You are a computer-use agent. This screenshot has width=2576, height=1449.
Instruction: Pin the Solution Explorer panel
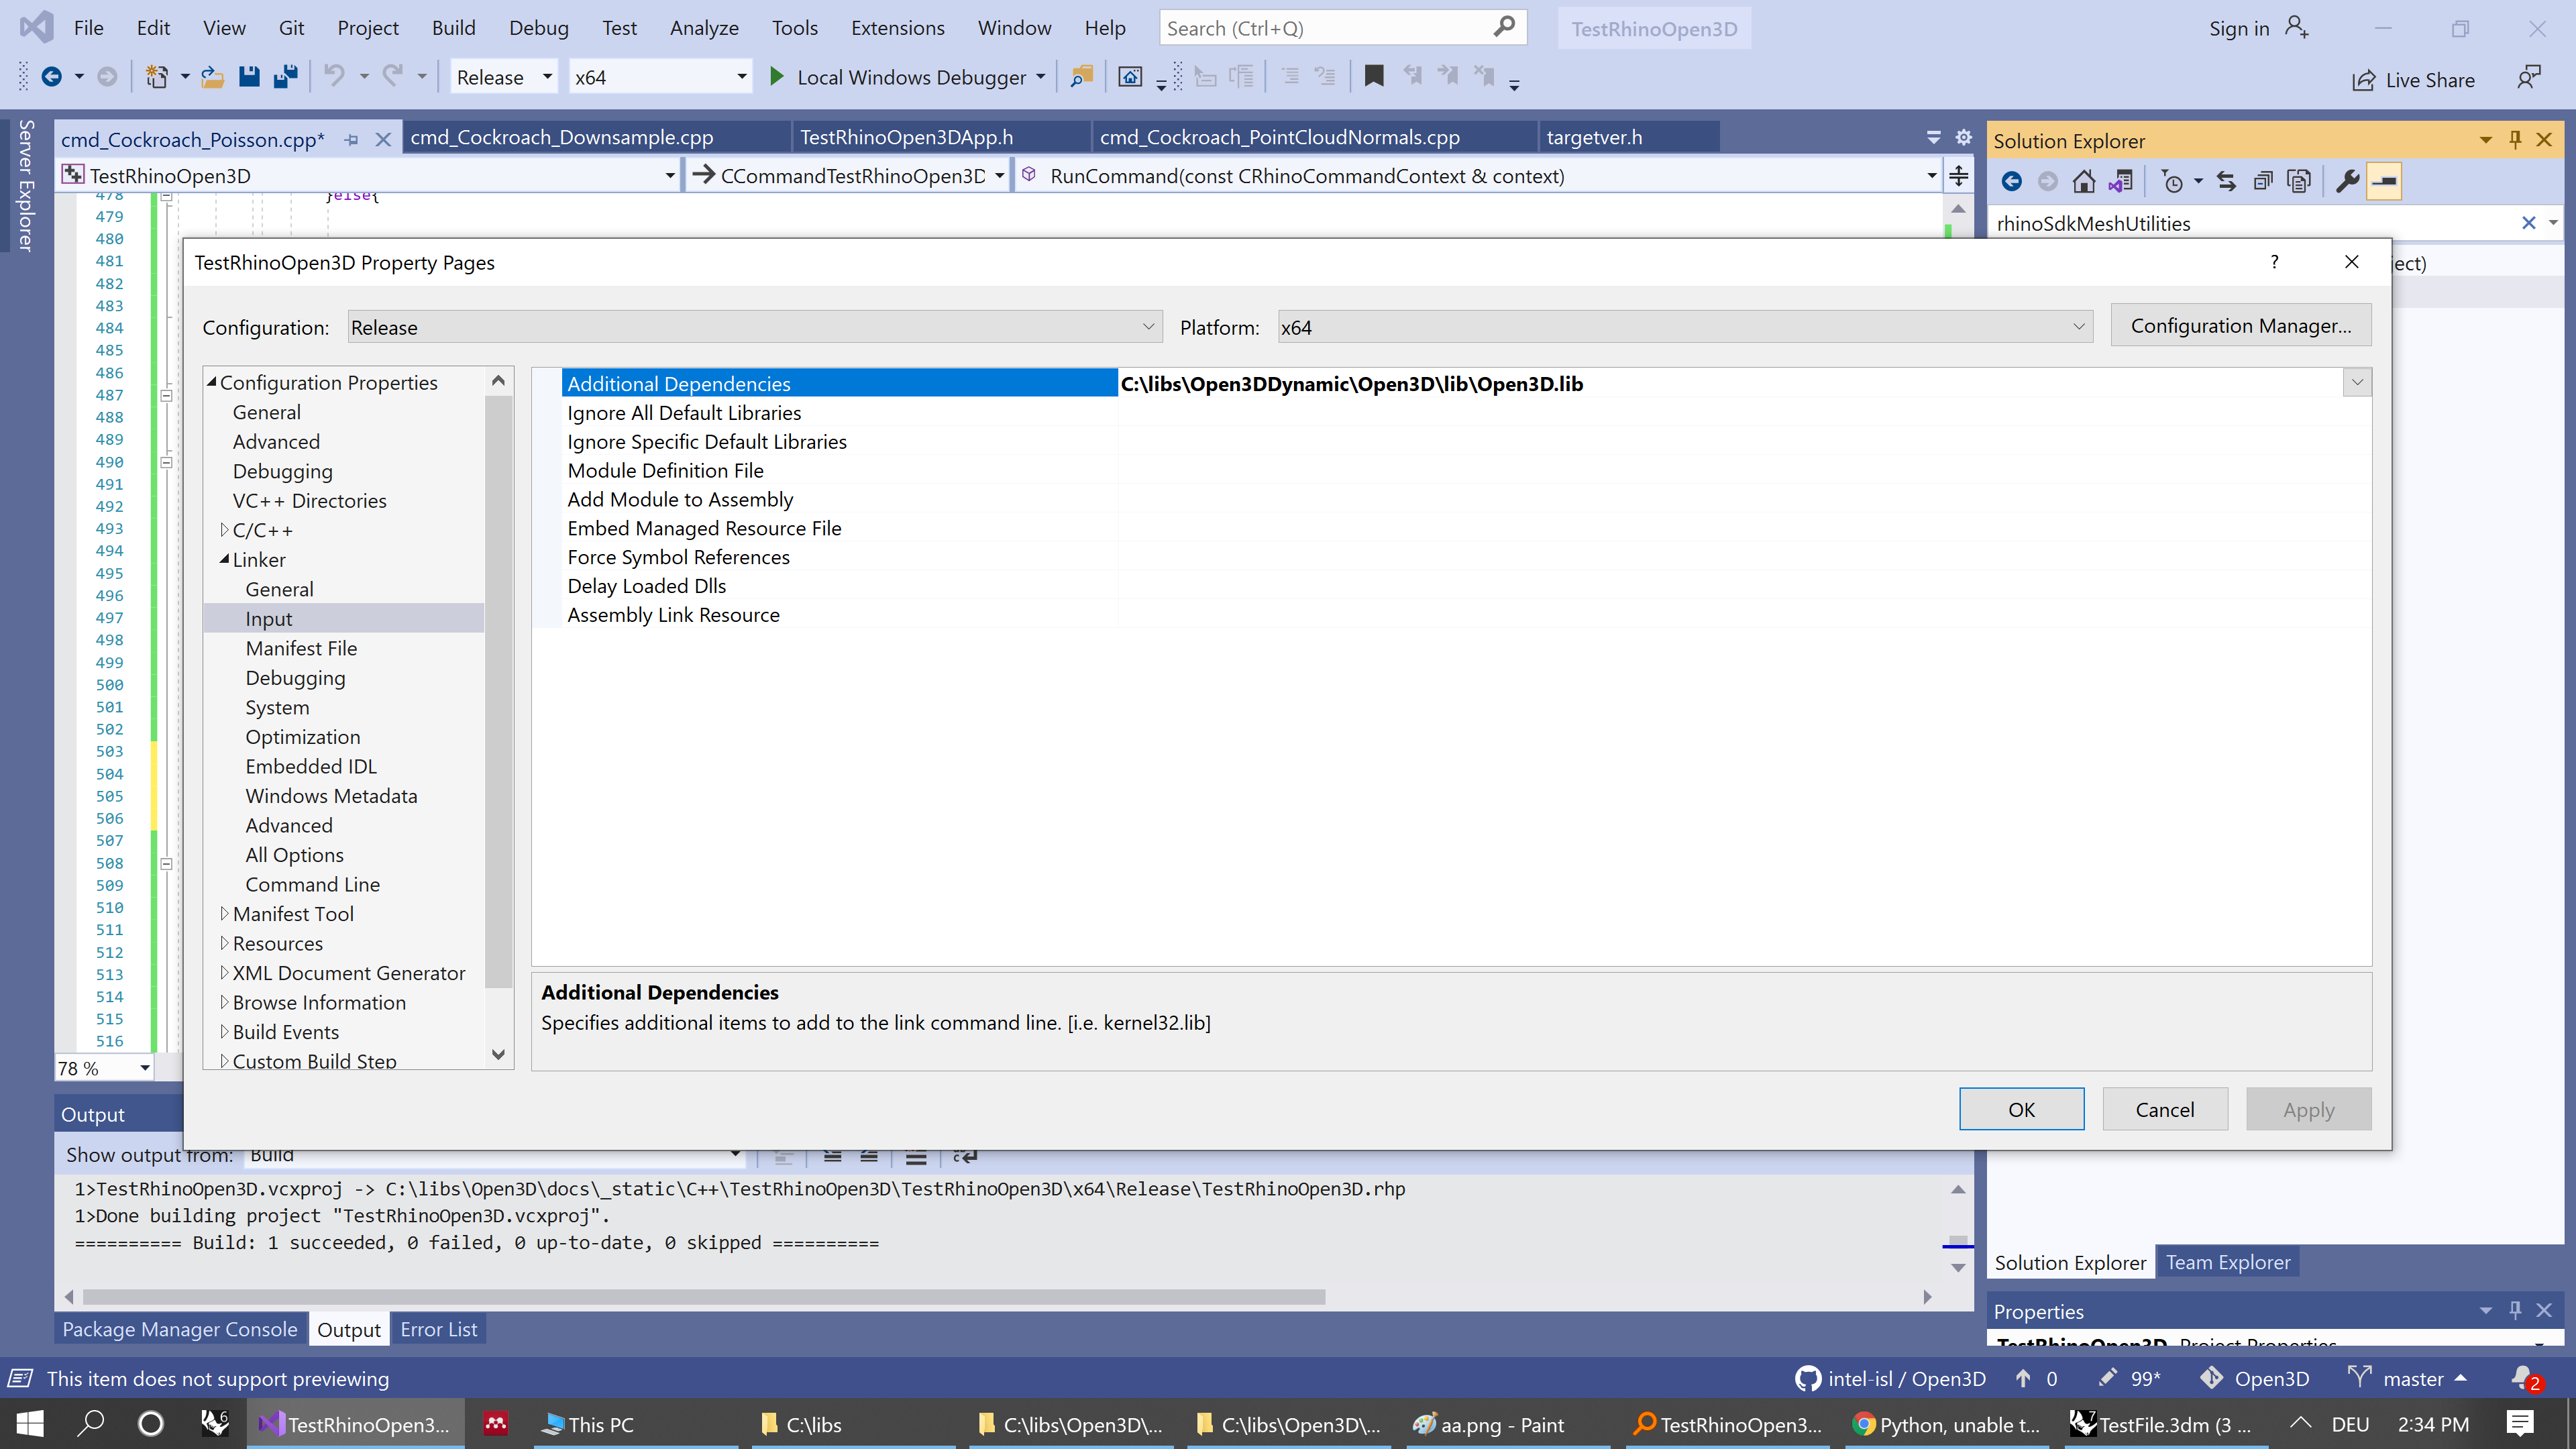2515,140
